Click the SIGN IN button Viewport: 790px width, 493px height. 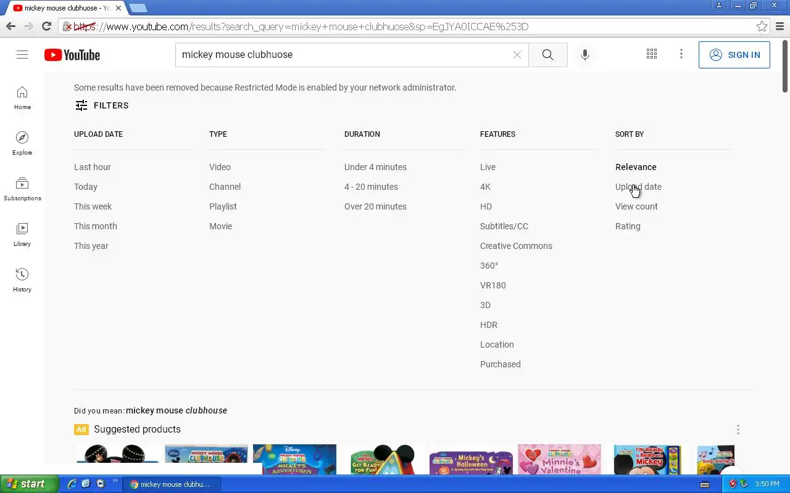point(734,55)
